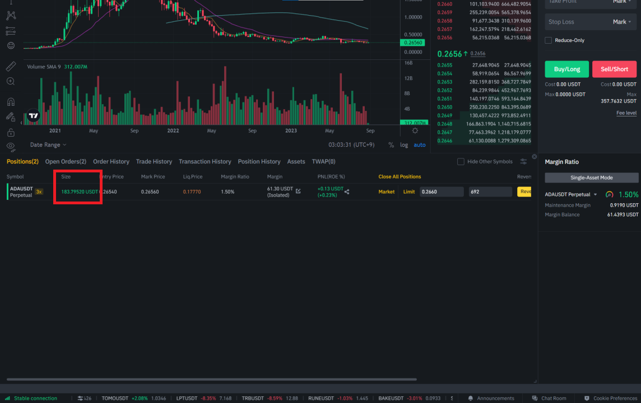Click the close quantity field 692
This screenshot has height=403, width=641.
(x=490, y=192)
